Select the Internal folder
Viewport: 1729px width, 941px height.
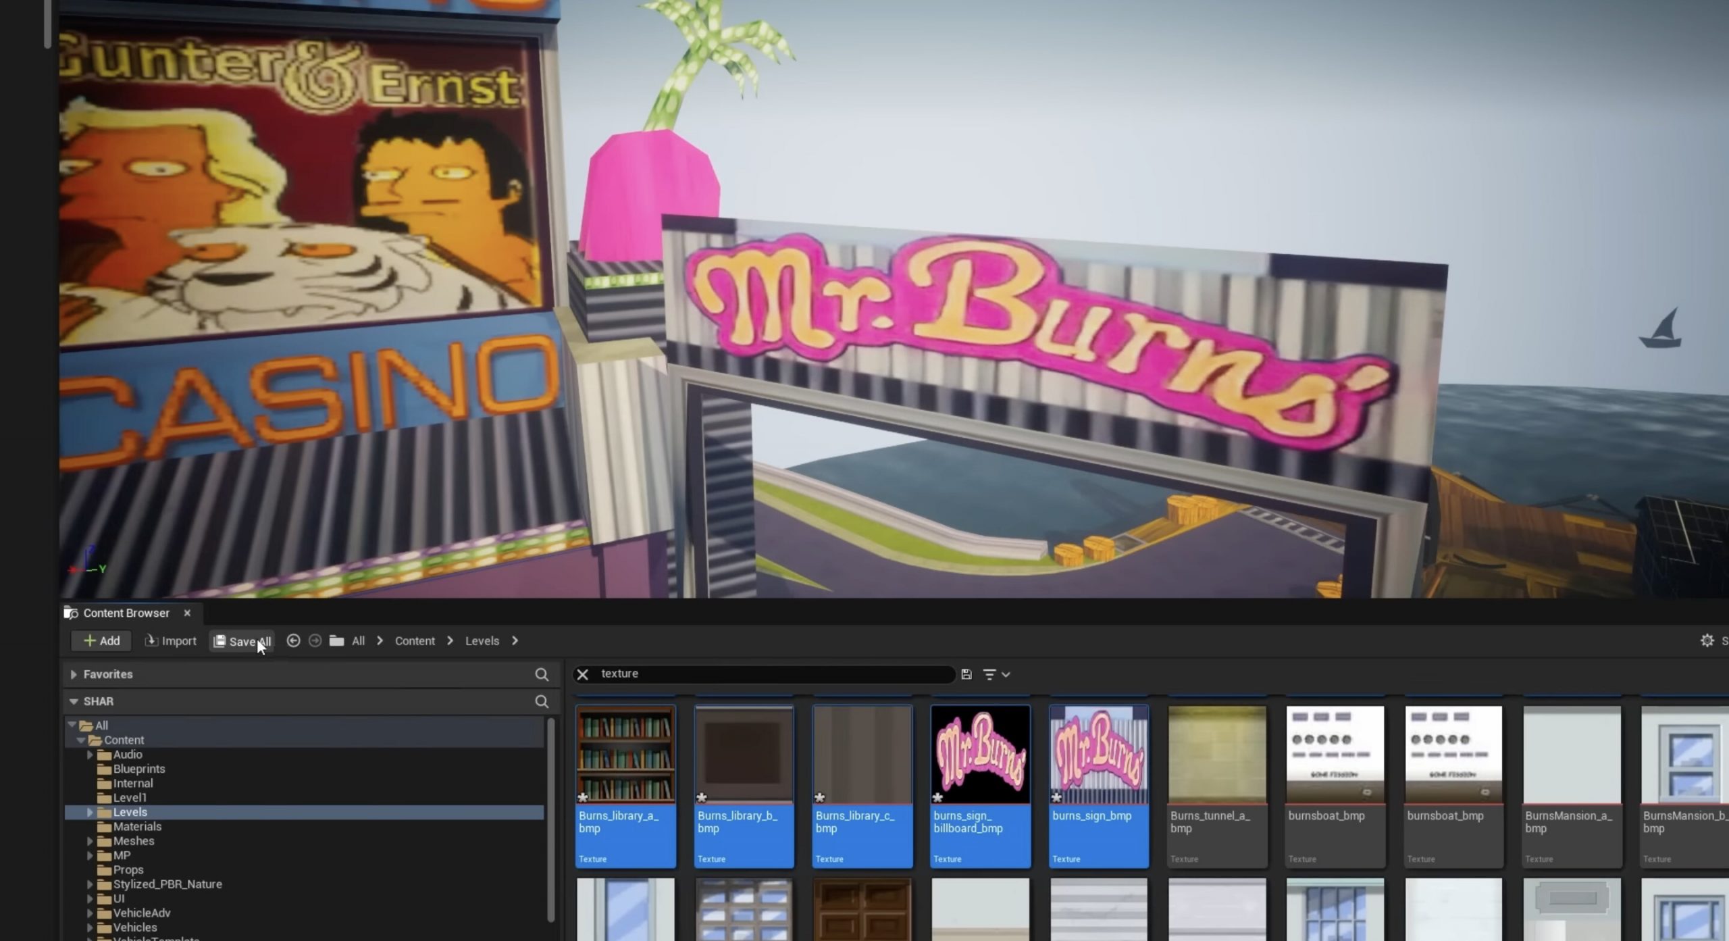click(132, 783)
